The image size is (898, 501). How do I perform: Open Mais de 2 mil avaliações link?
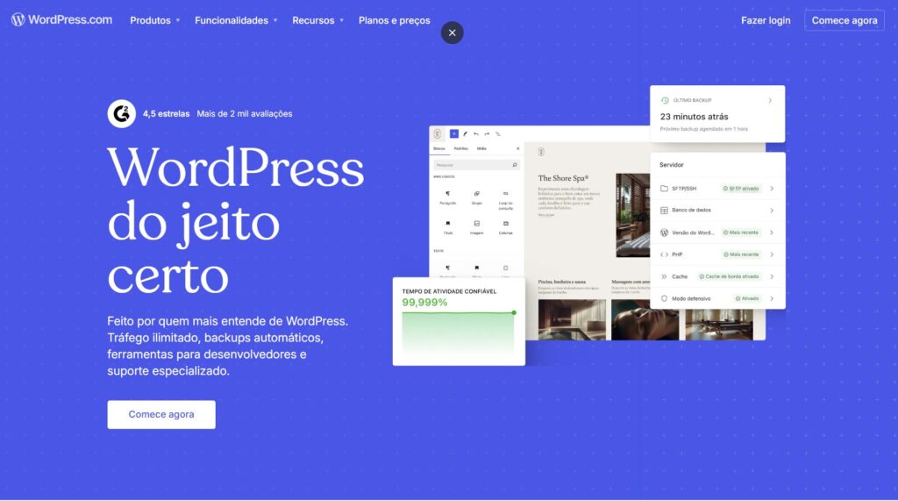tap(245, 113)
